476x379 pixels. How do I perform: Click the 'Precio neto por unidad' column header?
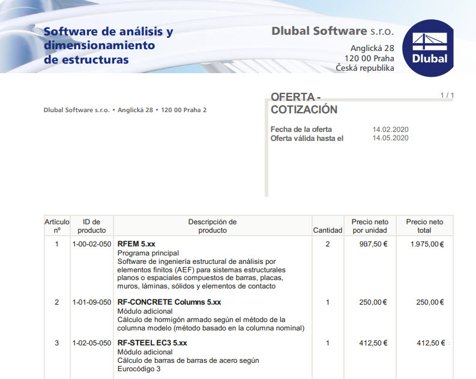click(370, 226)
